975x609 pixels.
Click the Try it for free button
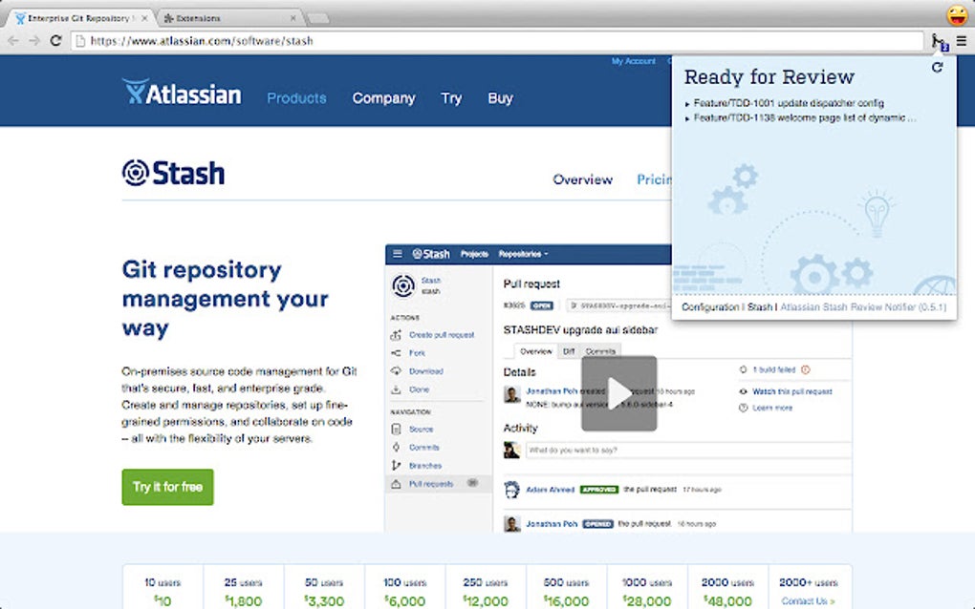point(167,487)
